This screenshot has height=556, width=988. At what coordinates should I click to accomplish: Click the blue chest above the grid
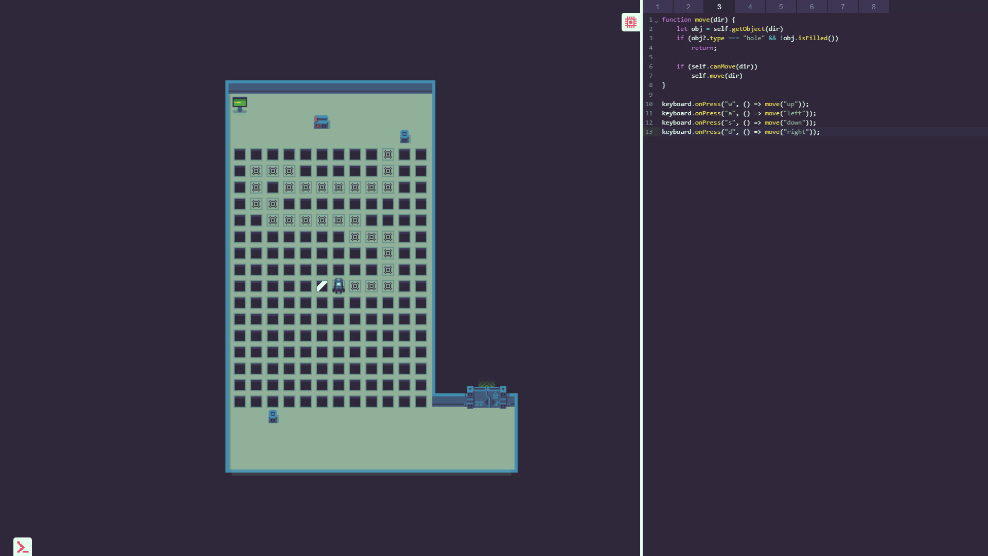point(321,123)
